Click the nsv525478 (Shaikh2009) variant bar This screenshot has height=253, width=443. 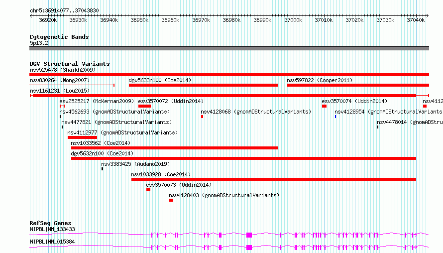pos(229,75)
